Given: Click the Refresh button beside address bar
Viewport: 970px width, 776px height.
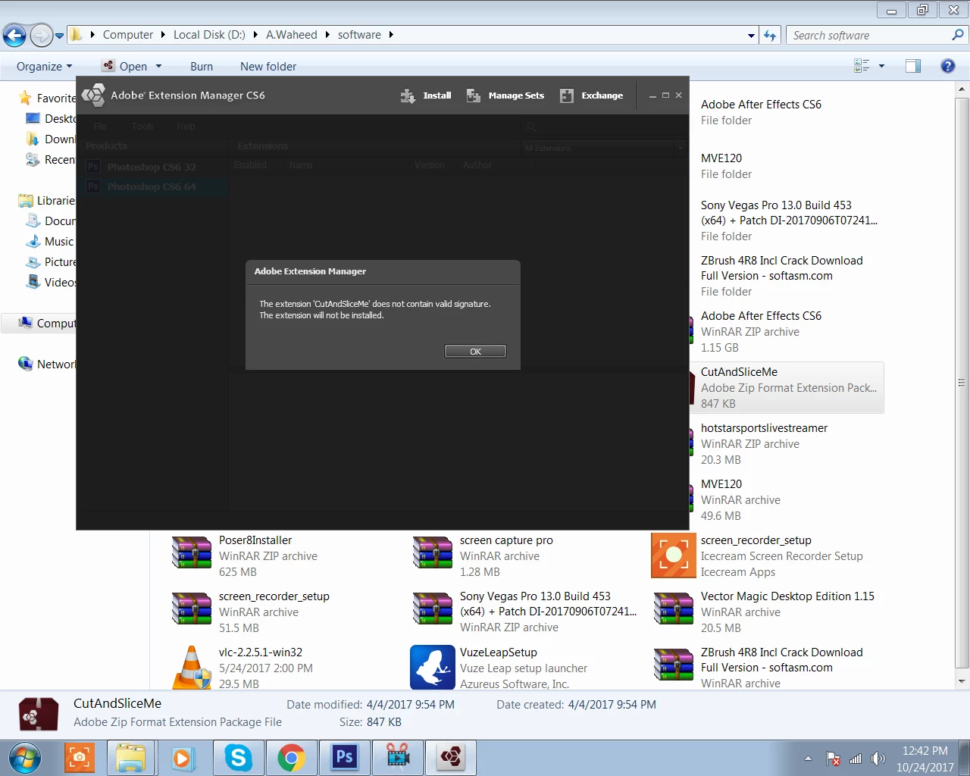Looking at the screenshot, I should [770, 36].
